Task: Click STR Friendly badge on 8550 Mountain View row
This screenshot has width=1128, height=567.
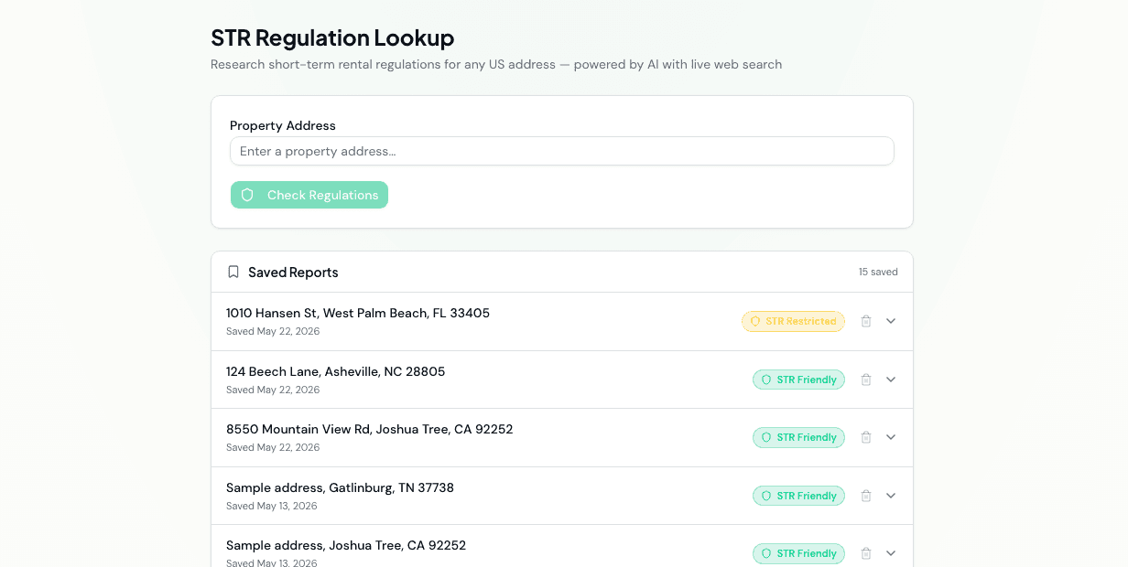Action: coord(798,437)
